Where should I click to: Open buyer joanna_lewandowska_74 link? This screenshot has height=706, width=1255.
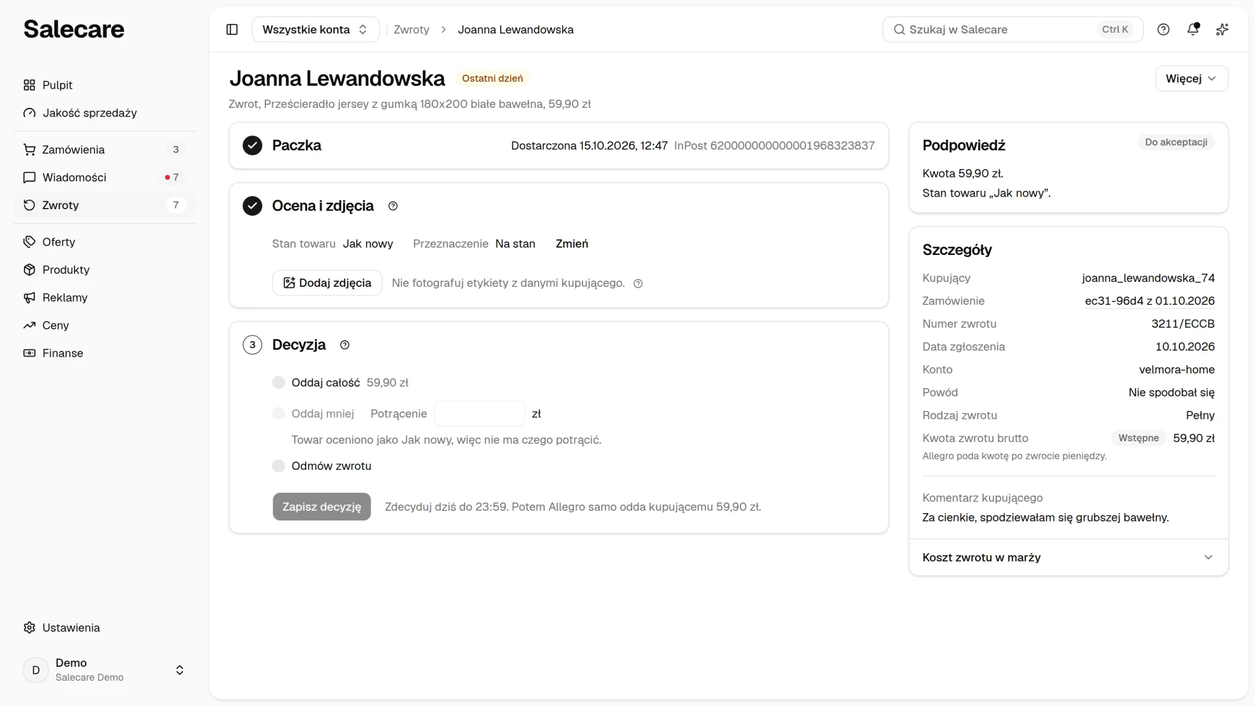[1148, 278]
